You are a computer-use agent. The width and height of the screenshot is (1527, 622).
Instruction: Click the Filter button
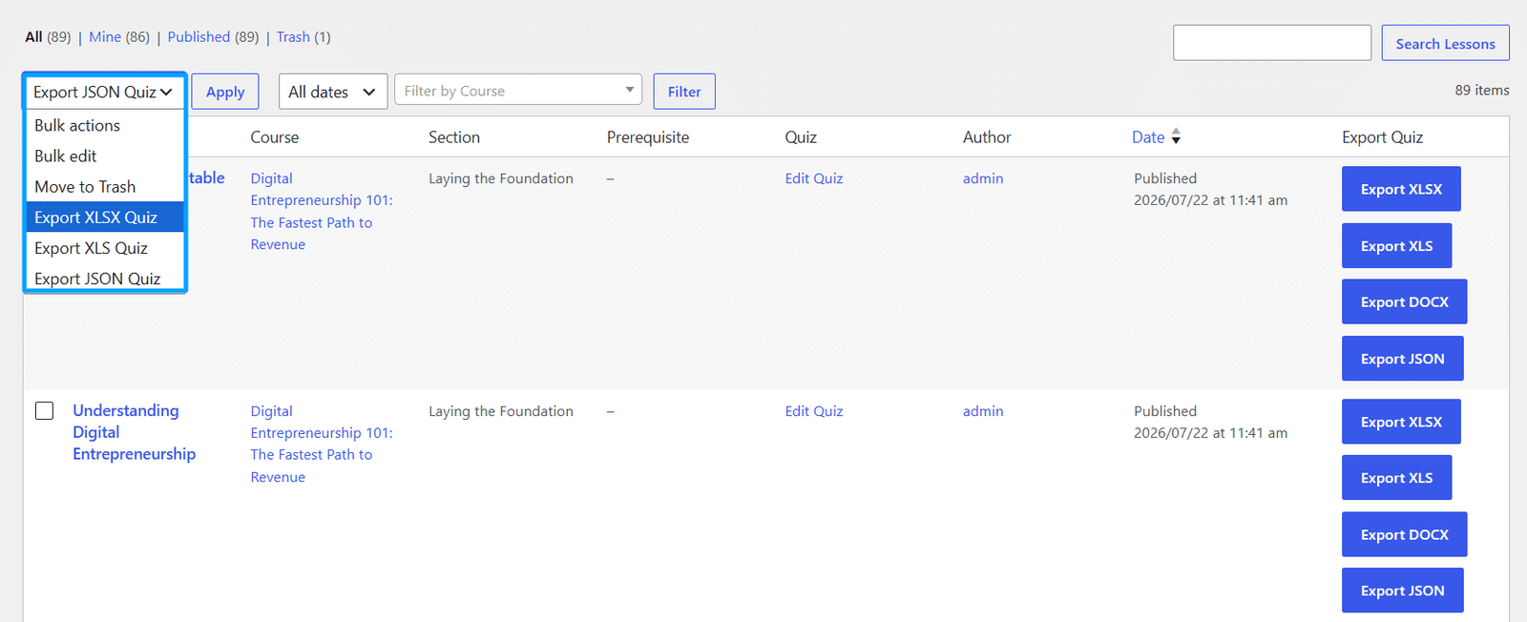tap(684, 92)
